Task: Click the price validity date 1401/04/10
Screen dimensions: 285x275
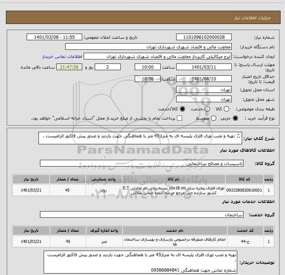Action: 204,79
